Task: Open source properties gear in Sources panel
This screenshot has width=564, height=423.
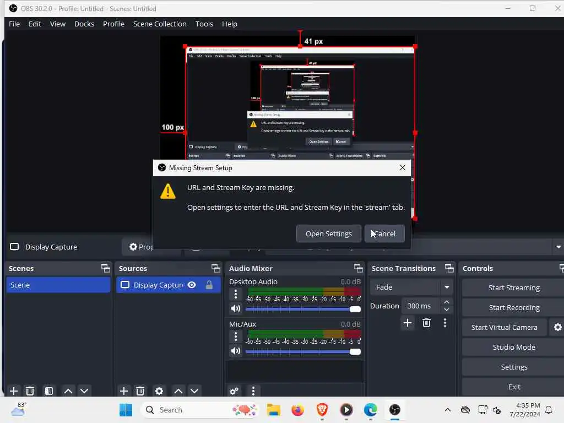Action: tap(159, 391)
